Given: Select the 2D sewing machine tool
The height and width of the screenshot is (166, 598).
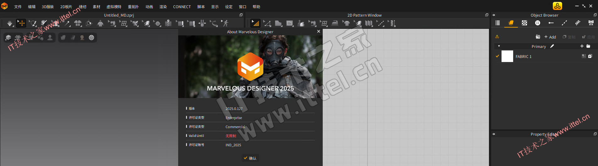Looking at the screenshot, I should coord(312,23).
